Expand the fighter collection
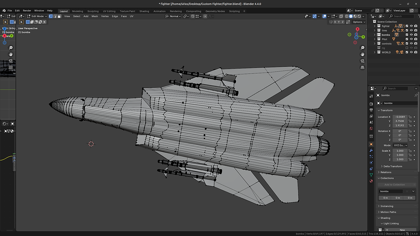The image size is (420, 236). tap(375, 26)
